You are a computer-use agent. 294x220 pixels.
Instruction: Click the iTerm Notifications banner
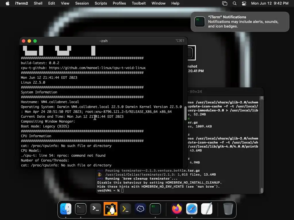pos(240,22)
